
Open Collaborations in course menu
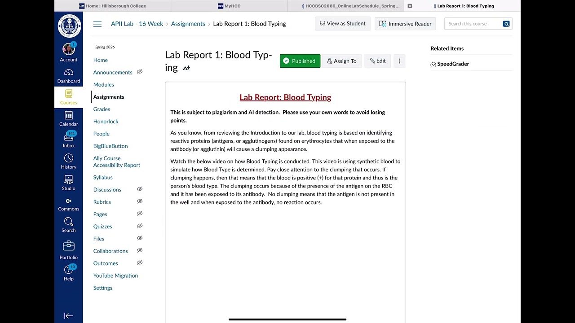point(111,251)
